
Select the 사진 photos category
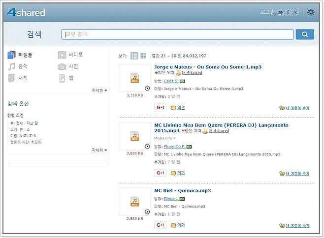pos(68,66)
